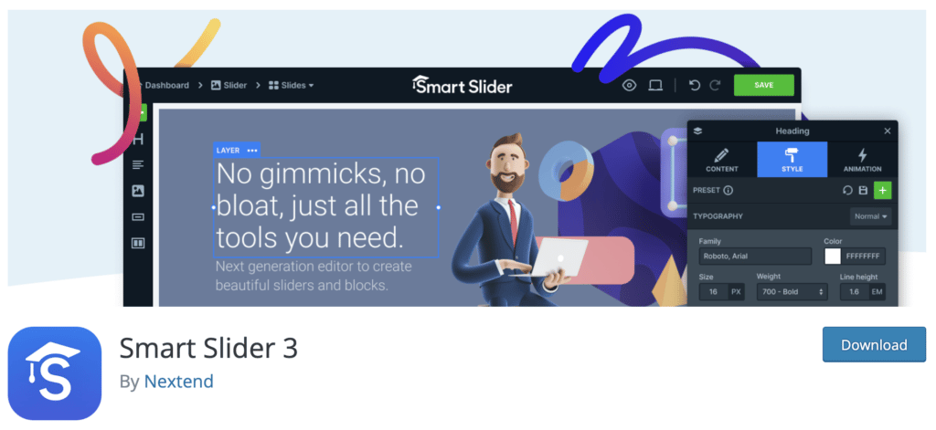Click the green SAVE button

click(x=763, y=85)
